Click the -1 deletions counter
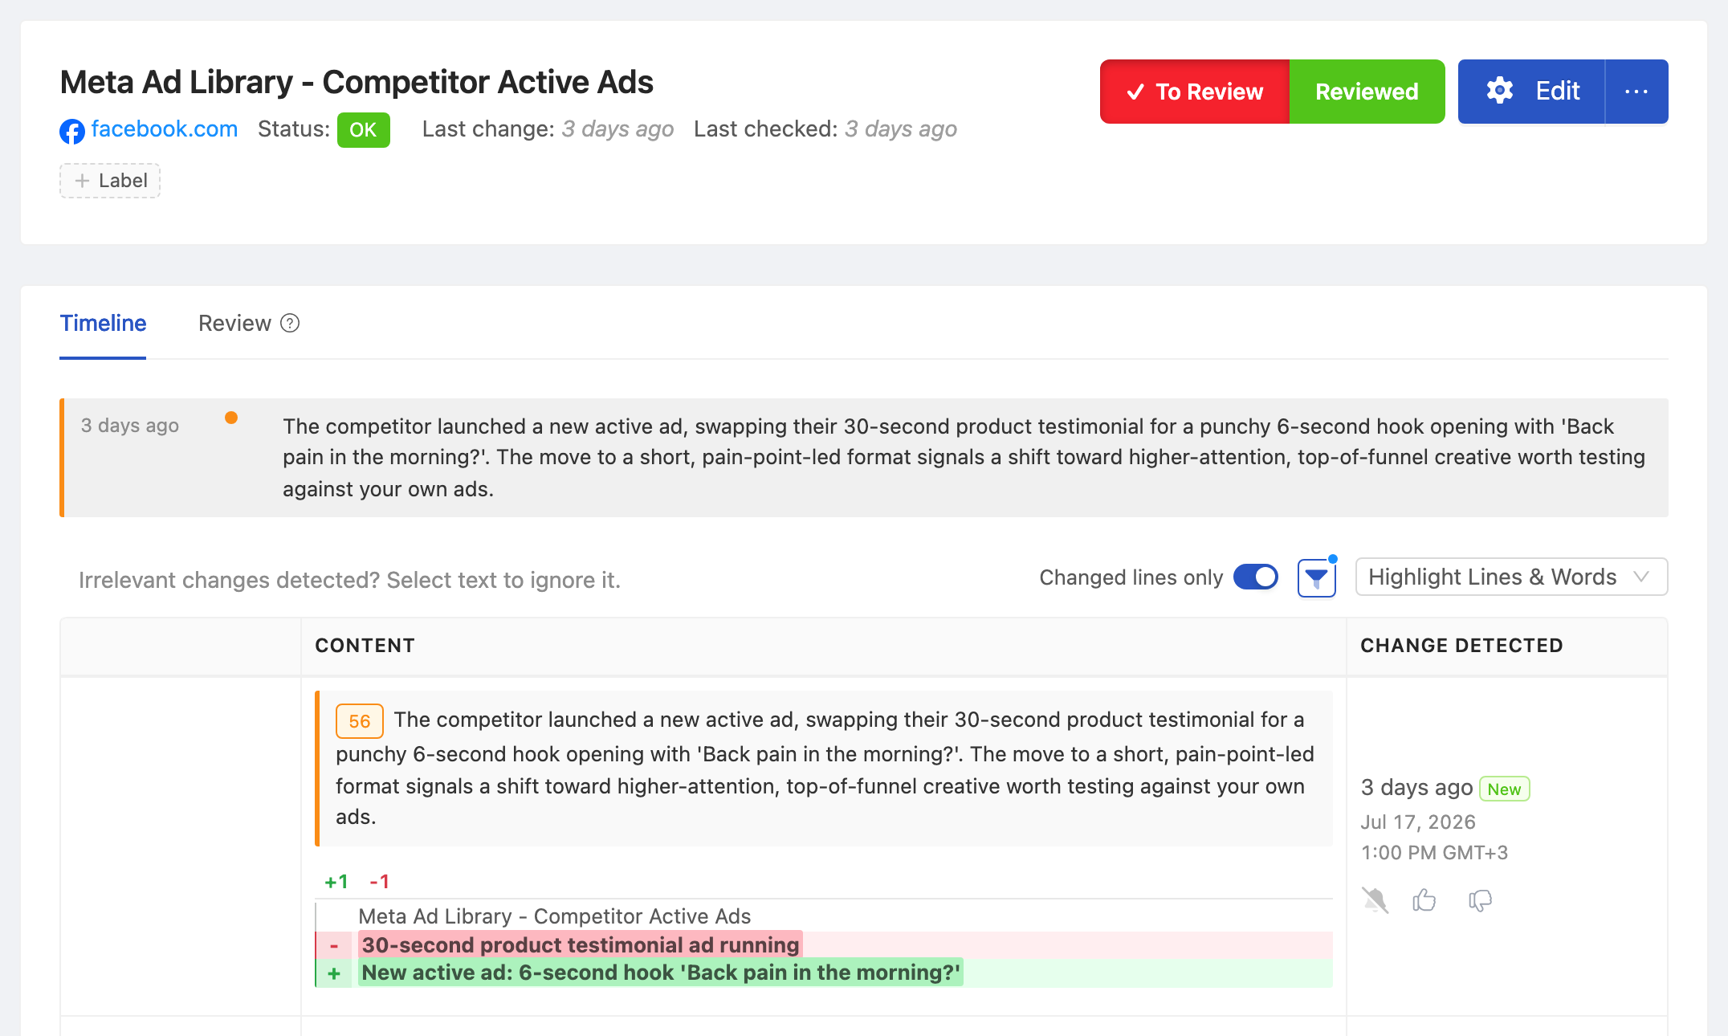Viewport: 1728px width, 1036px height. 379,882
